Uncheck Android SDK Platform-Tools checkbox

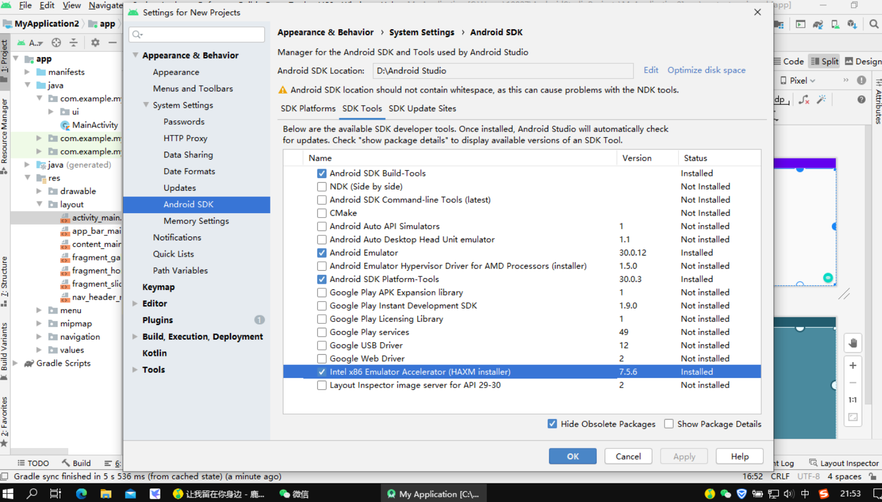click(x=322, y=279)
